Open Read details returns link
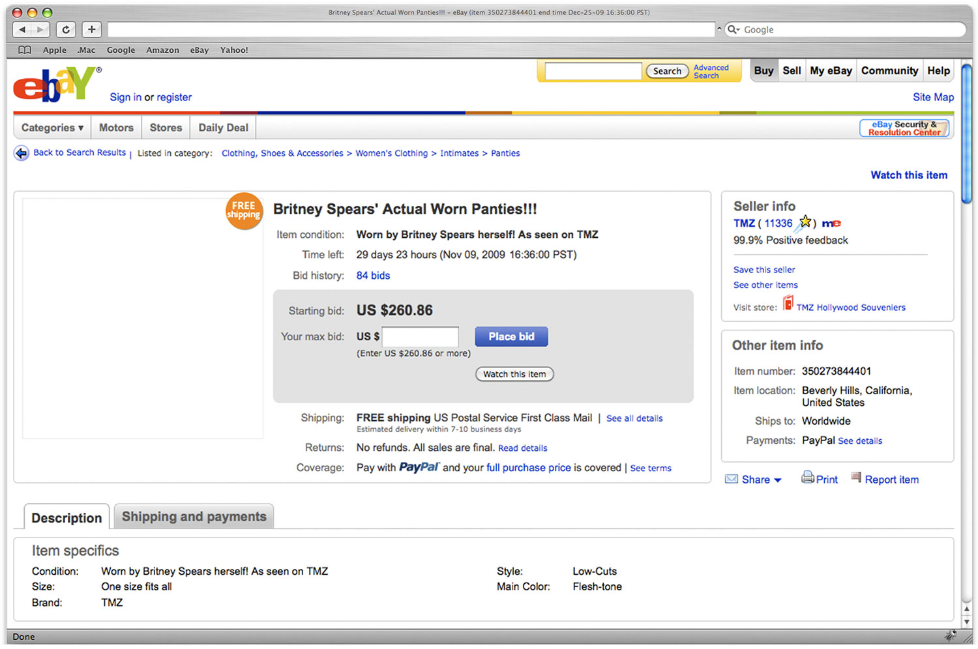This screenshot has width=978, height=649. point(523,448)
